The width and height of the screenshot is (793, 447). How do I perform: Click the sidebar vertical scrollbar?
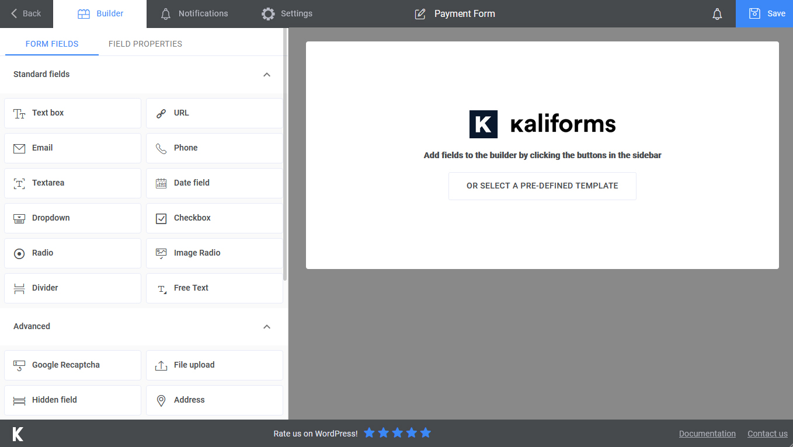tap(285, 155)
